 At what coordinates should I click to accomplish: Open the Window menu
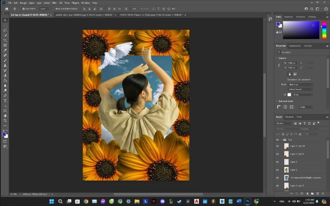[85, 3]
